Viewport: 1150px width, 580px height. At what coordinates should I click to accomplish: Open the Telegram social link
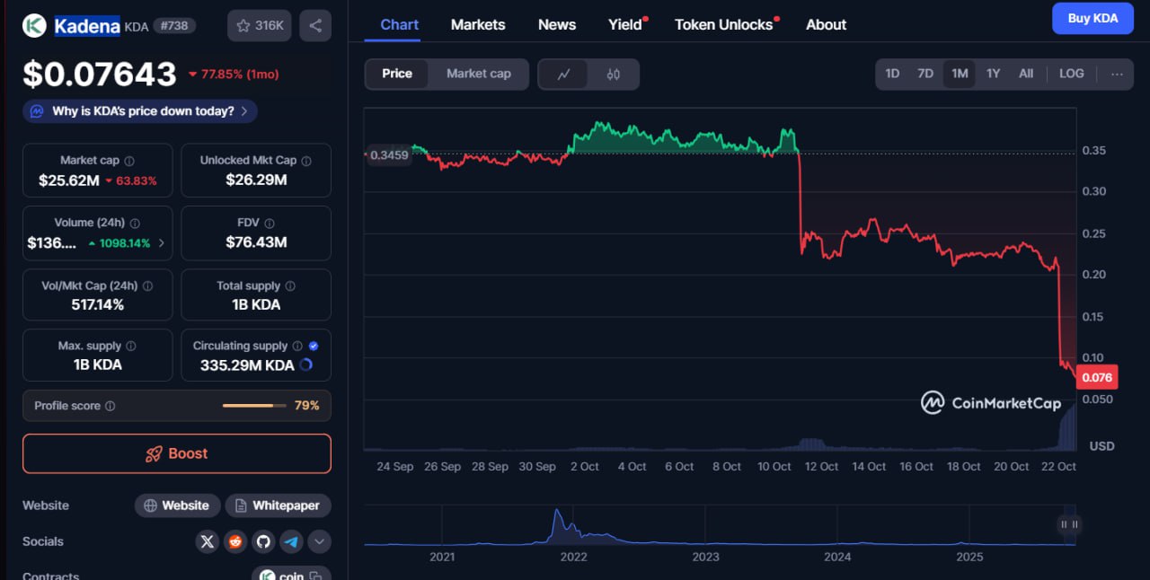click(x=291, y=541)
